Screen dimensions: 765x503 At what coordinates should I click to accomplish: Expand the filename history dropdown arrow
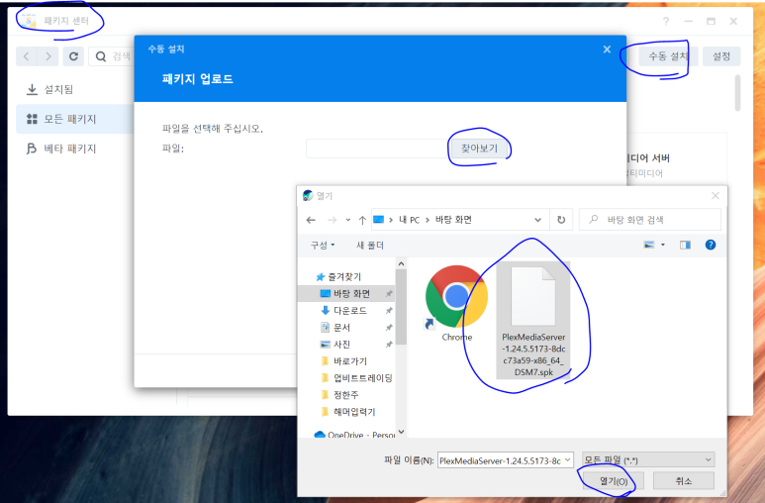click(567, 460)
